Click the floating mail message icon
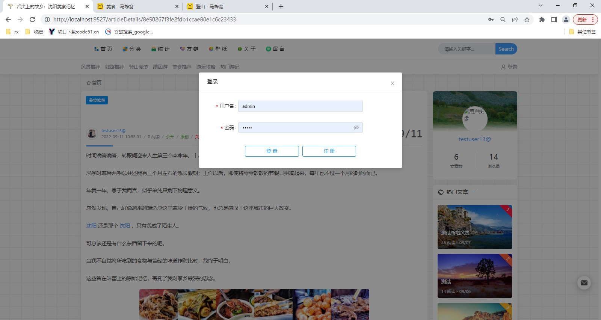The image size is (601, 320). [584, 283]
